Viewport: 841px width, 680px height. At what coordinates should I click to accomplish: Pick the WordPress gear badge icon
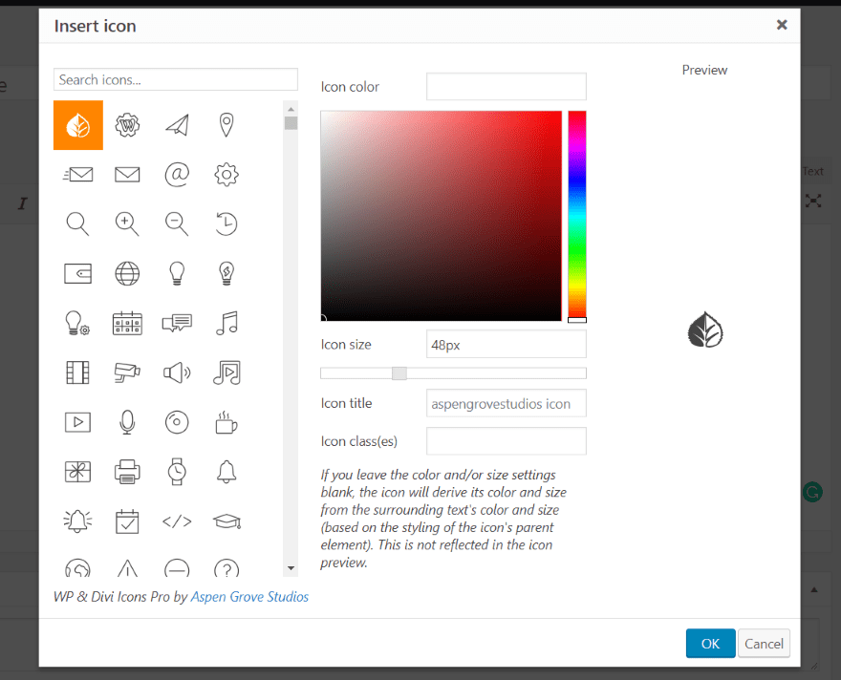click(127, 125)
